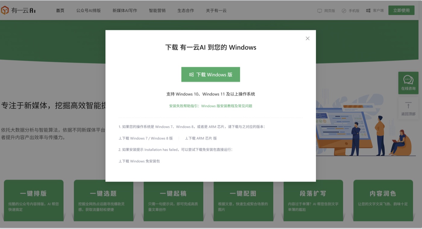
Task: Click the 支持 Windows 10、Windows 11 及以上操作系统 text
Action: 211,94
